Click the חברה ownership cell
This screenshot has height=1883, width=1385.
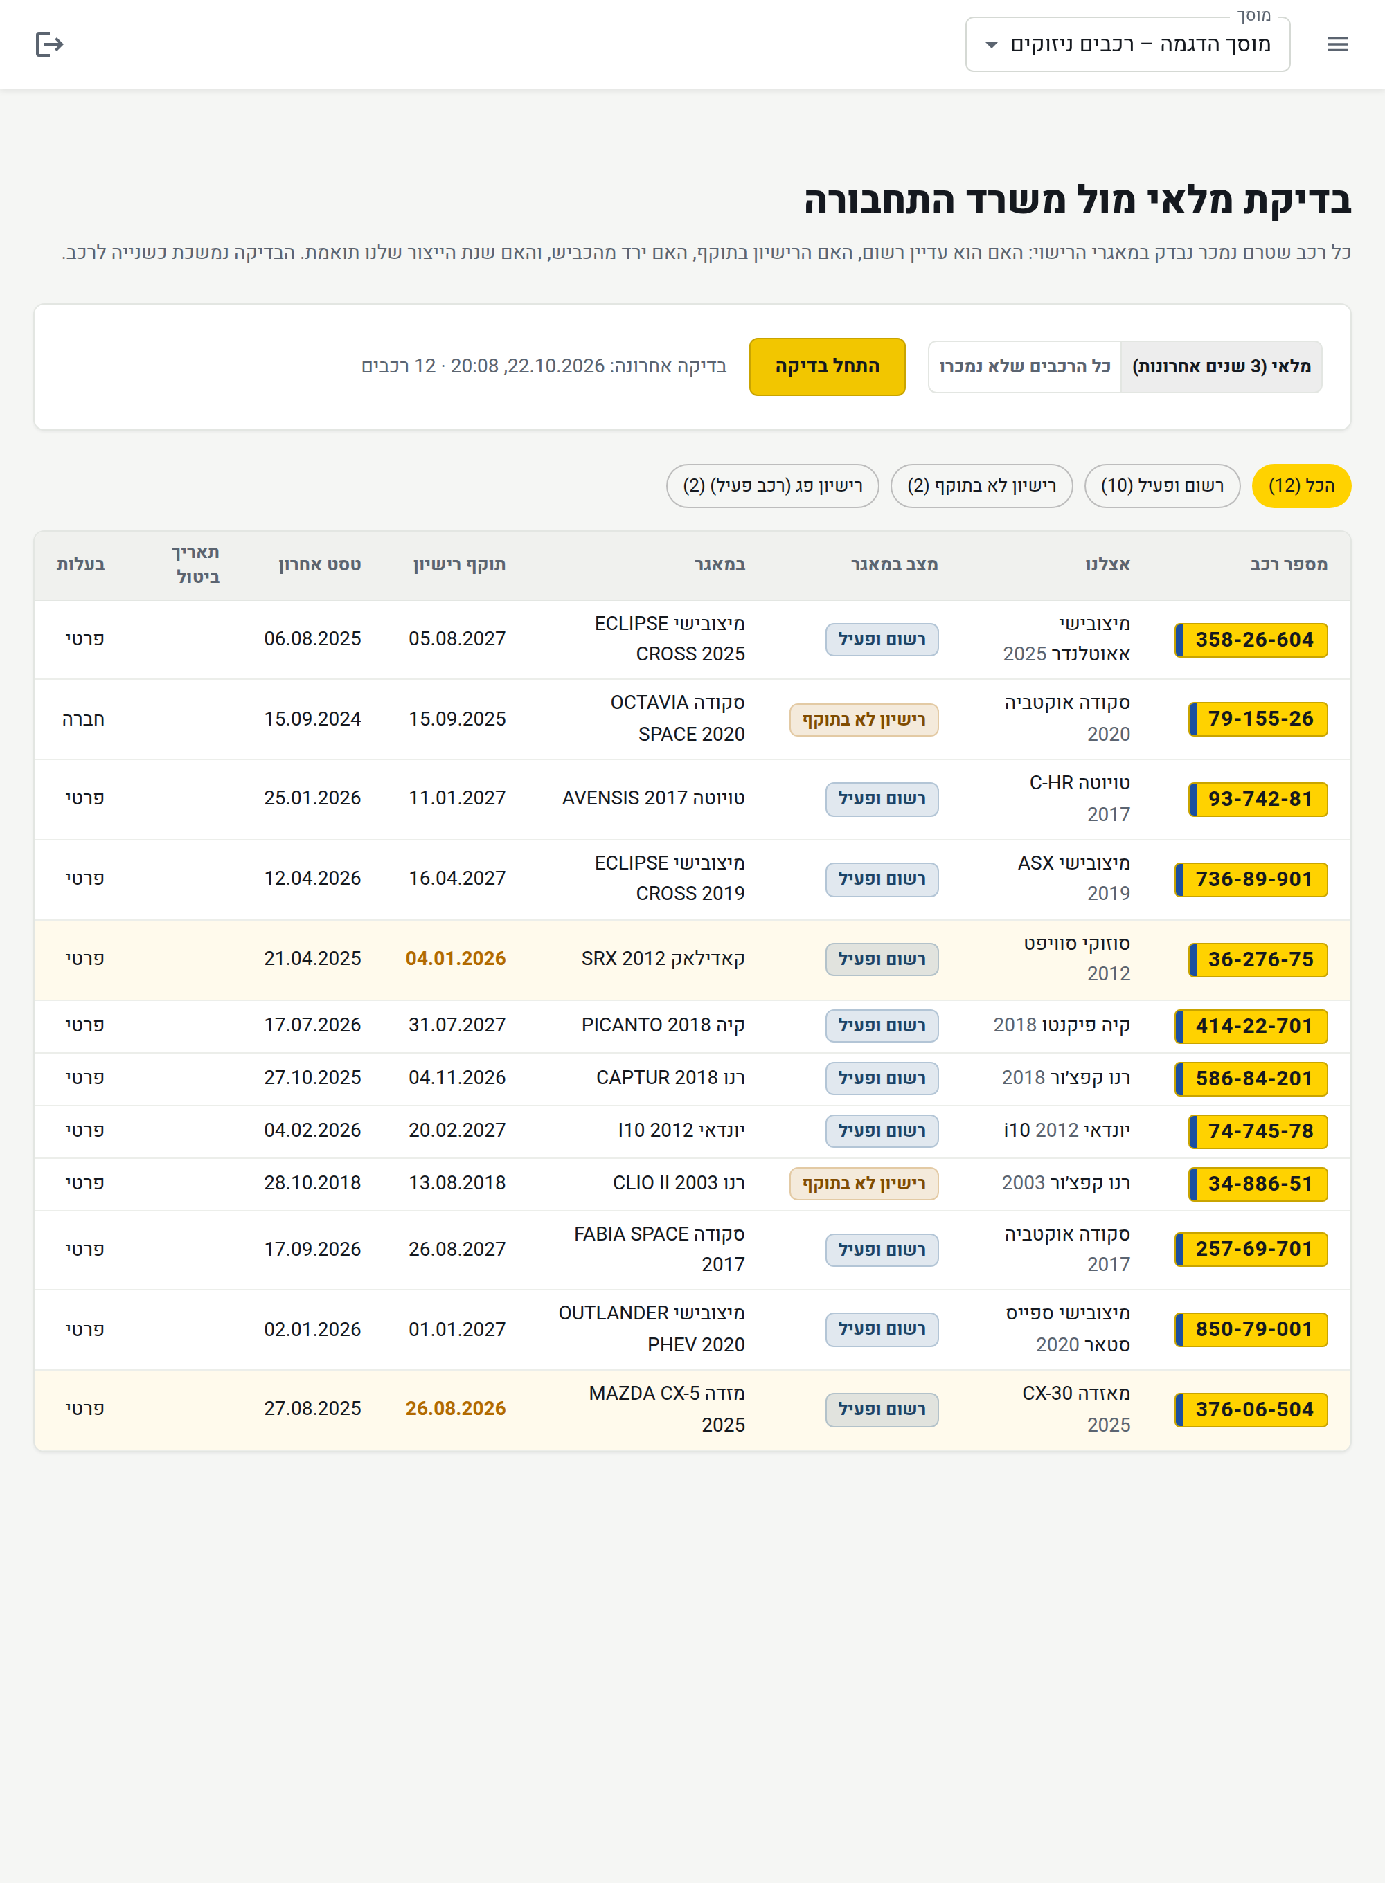(83, 719)
